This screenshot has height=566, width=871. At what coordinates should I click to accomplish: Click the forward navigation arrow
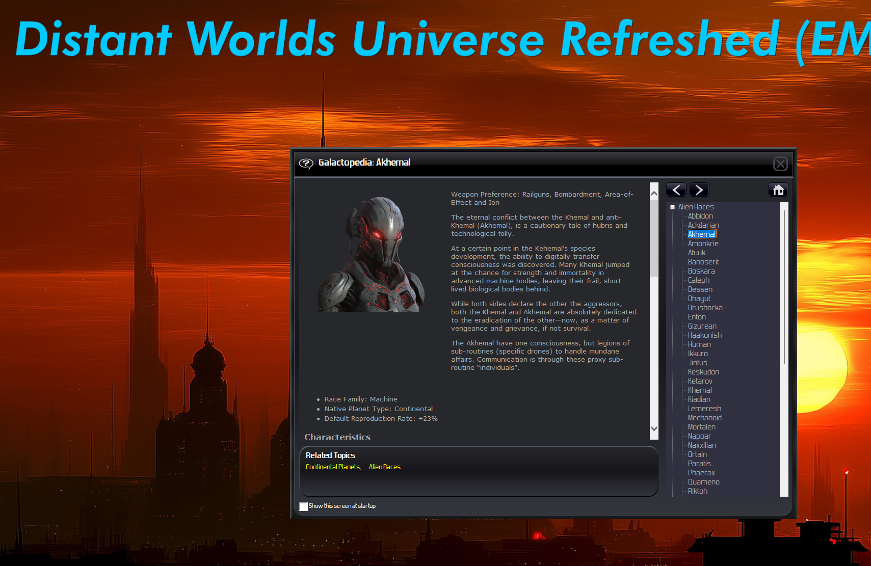click(x=699, y=189)
